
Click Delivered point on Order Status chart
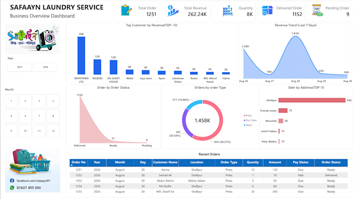[80, 97]
